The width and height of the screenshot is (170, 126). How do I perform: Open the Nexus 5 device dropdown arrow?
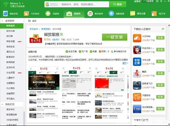click(23, 3)
